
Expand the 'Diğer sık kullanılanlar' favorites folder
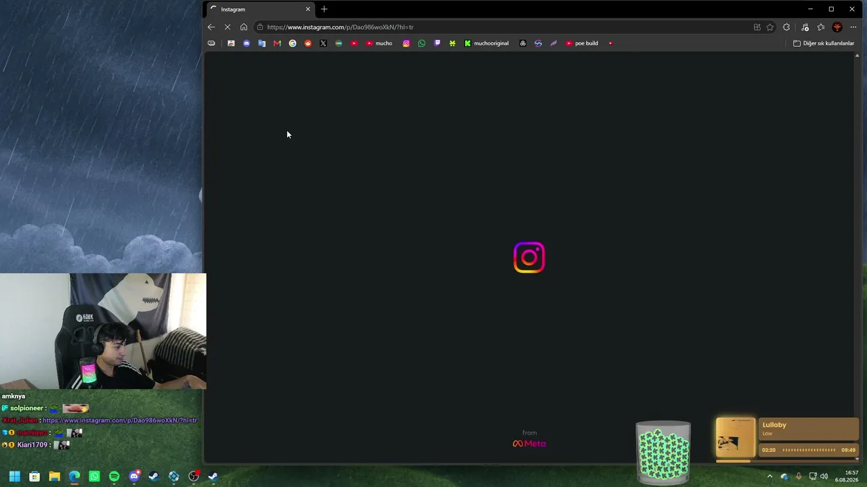[824, 43]
